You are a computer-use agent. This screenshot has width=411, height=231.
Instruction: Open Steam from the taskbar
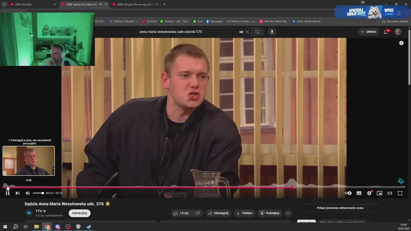(89, 227)
